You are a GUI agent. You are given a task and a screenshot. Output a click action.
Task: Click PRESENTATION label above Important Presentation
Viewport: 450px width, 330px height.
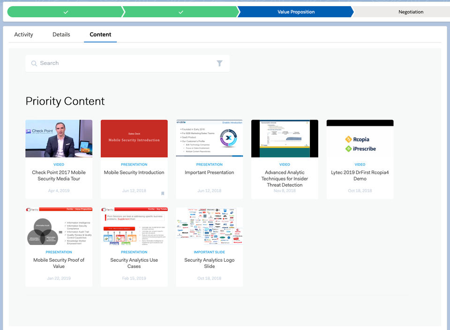tap(209, 165)
